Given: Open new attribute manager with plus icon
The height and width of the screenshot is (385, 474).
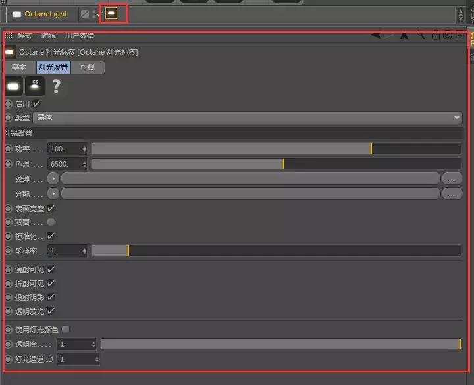Looking at the screenshot, I should pos(460,36).
